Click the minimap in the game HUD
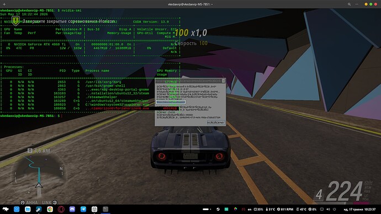Screen dimensions: 381x214 click(39, 176)
